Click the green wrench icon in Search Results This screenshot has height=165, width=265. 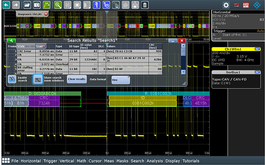click(11, 41)
